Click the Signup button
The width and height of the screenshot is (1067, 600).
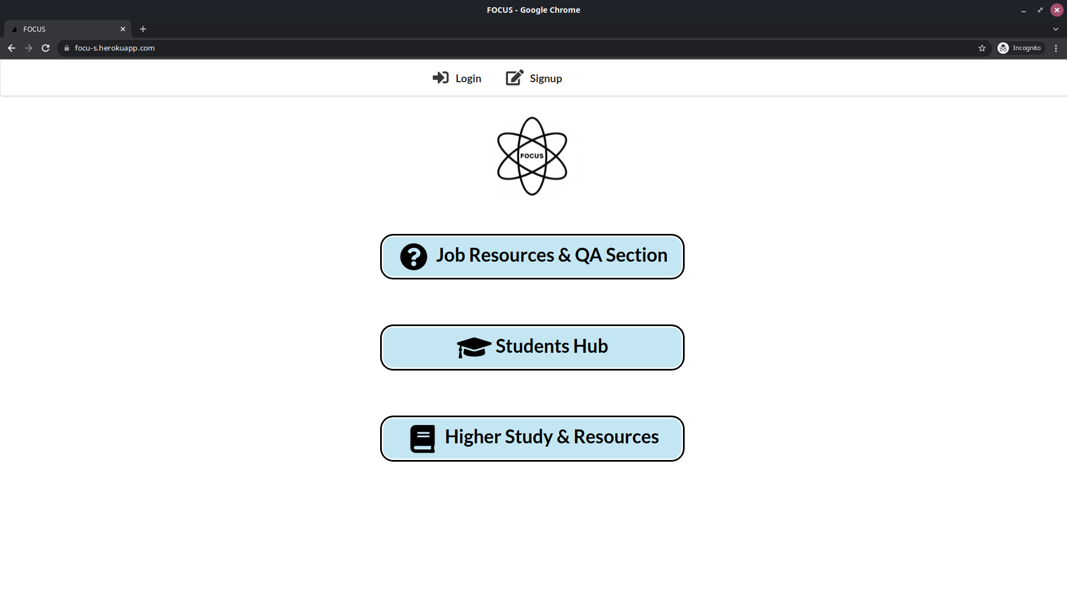coord(533,78)
